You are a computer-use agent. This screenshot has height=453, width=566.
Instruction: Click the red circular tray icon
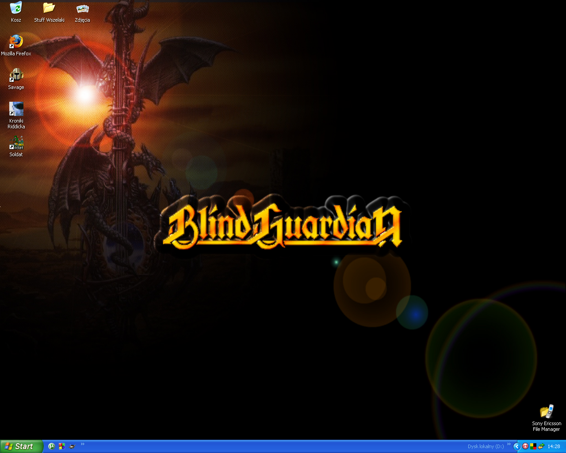[x=525, y=446]
